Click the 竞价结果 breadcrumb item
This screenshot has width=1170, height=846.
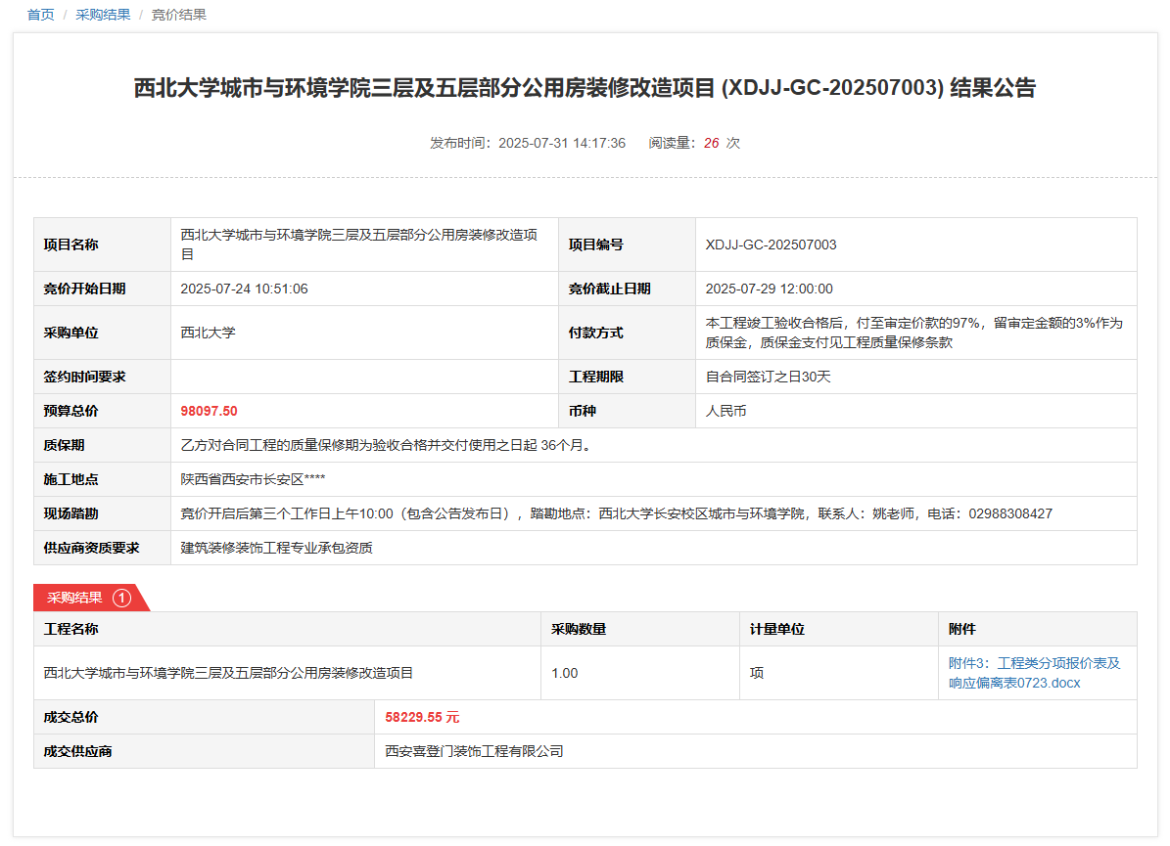point(178,15)
